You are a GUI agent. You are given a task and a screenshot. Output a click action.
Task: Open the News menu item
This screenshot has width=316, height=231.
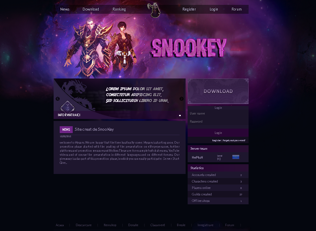point(65,9)
